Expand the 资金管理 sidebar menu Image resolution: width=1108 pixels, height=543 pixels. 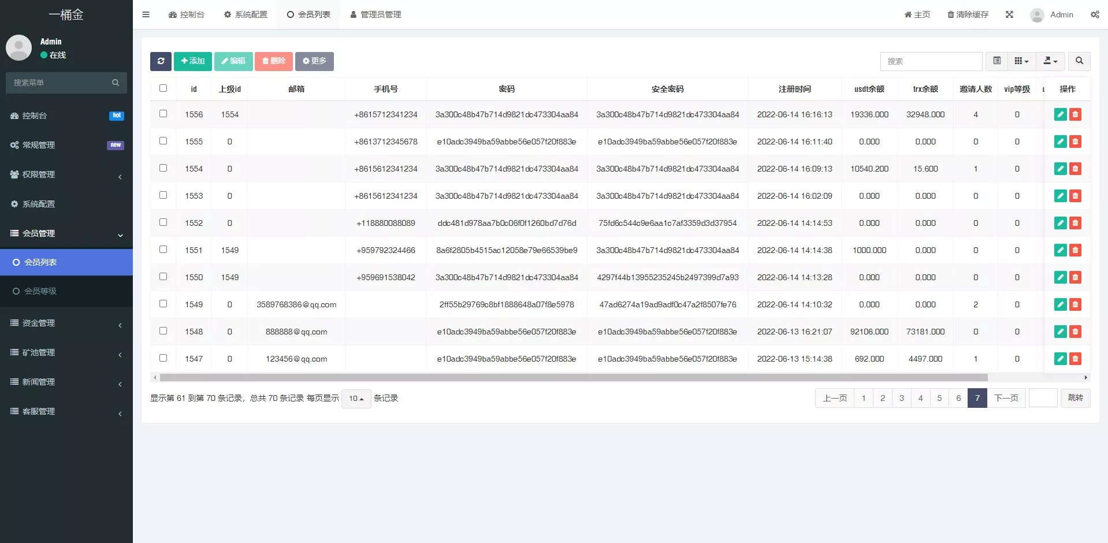click(66, 323)
